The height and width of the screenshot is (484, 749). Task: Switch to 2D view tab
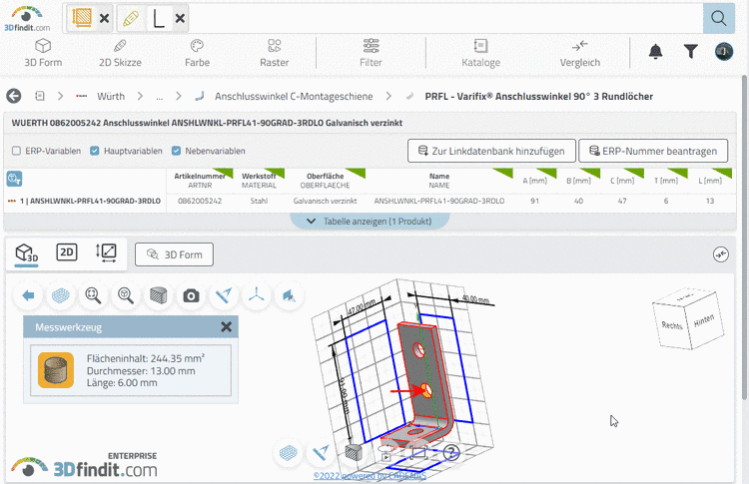66,252
